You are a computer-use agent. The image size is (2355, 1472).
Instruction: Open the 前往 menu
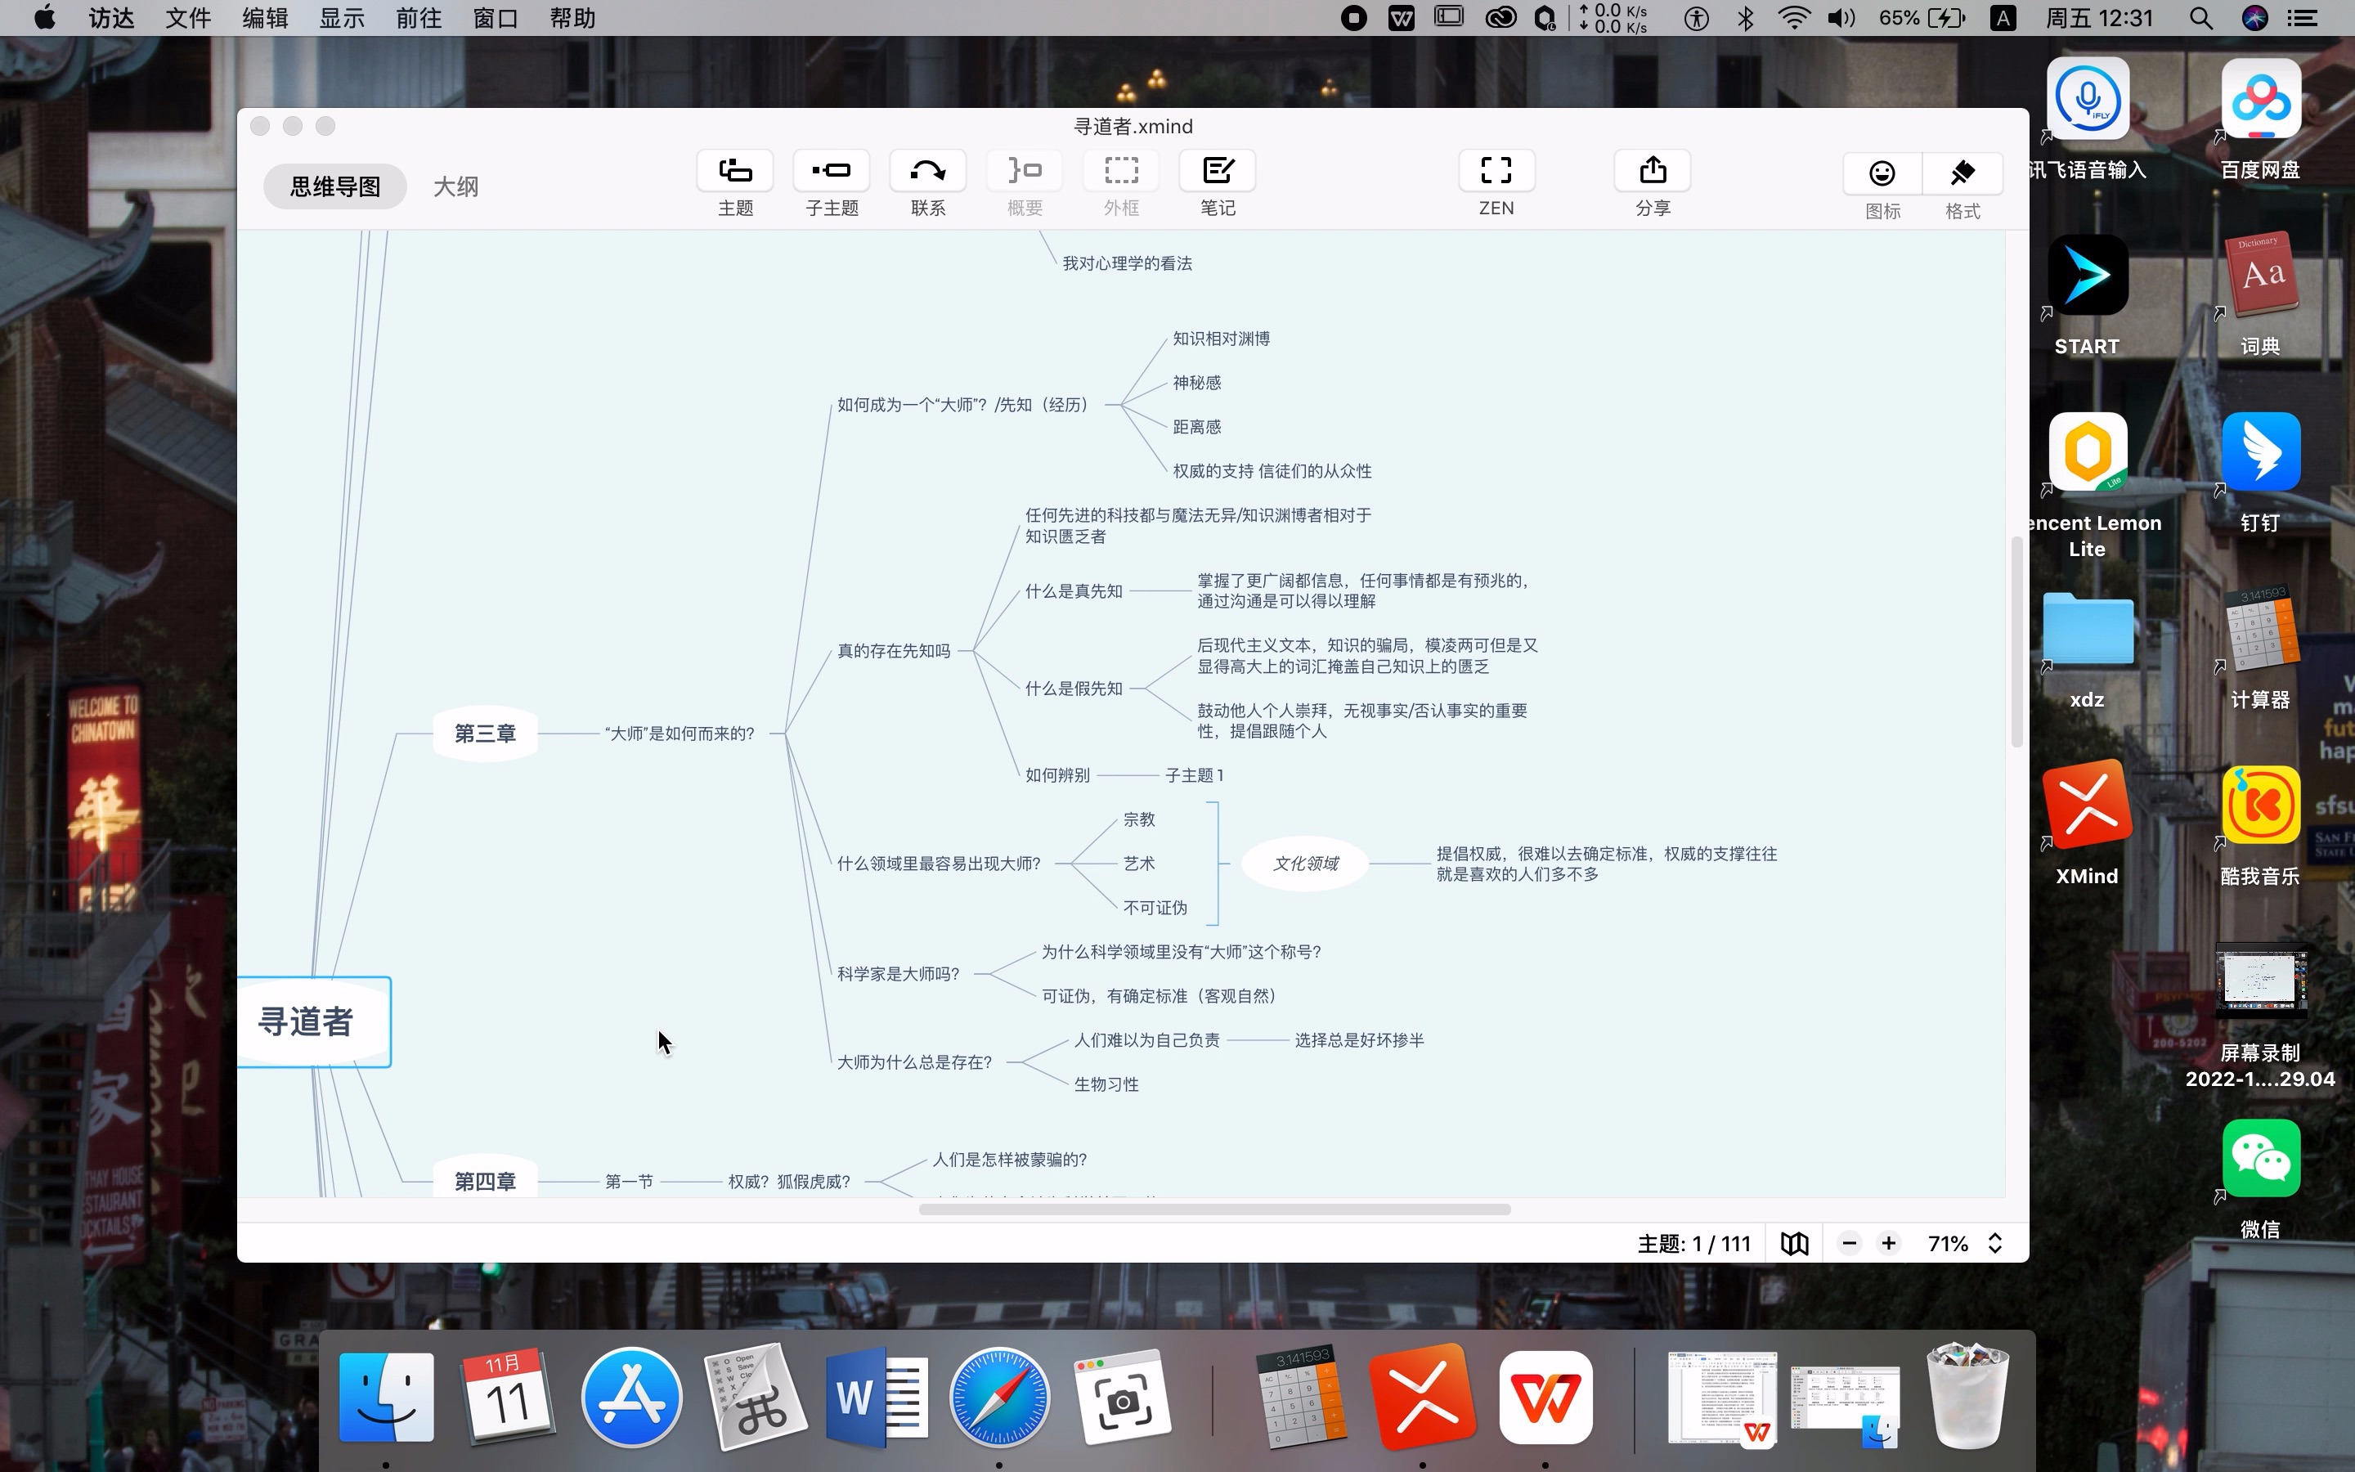[419, 19]
